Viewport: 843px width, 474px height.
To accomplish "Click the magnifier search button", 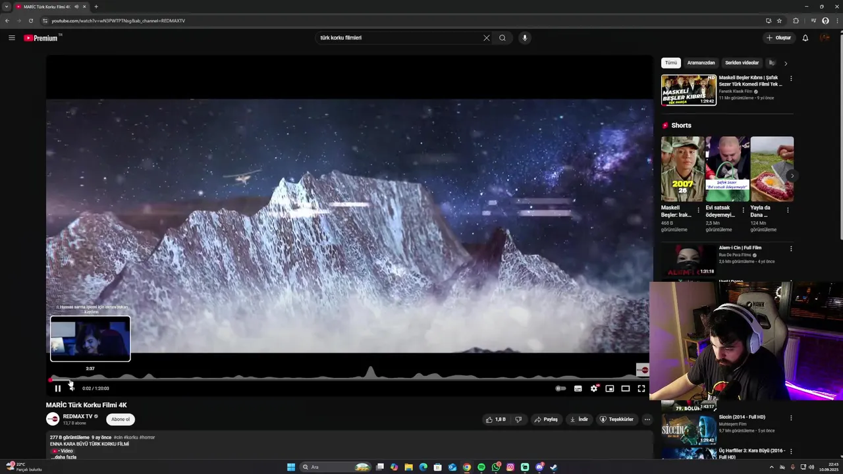I will tap(503, 38).
